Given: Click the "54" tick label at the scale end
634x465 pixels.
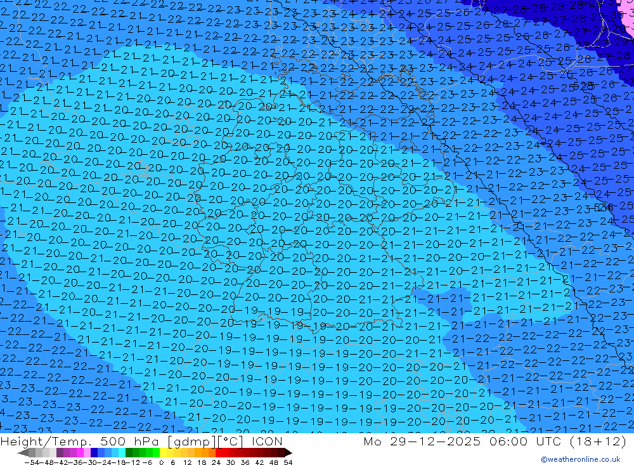Looking at the screenshot, I should point(288,462).
